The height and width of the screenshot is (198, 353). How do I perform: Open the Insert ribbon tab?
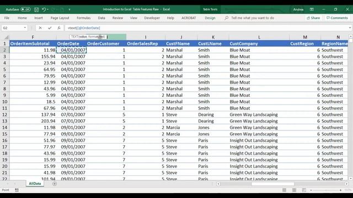[39, 18]
